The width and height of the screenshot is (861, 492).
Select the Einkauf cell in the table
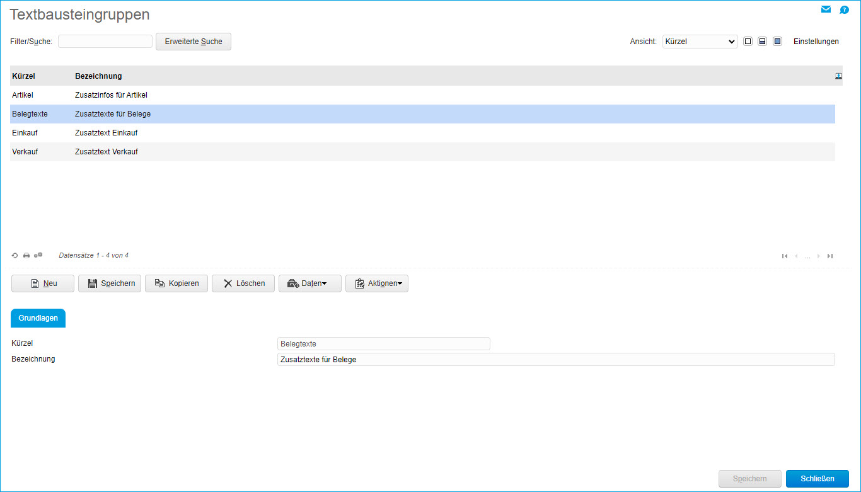25,133
